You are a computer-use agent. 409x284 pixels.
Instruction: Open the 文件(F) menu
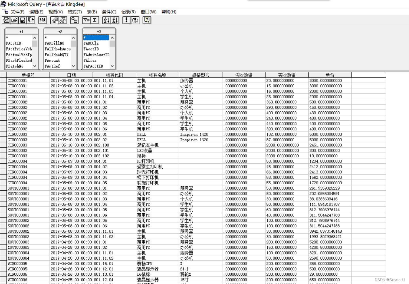pyautogui.click(x=18, y=12)
